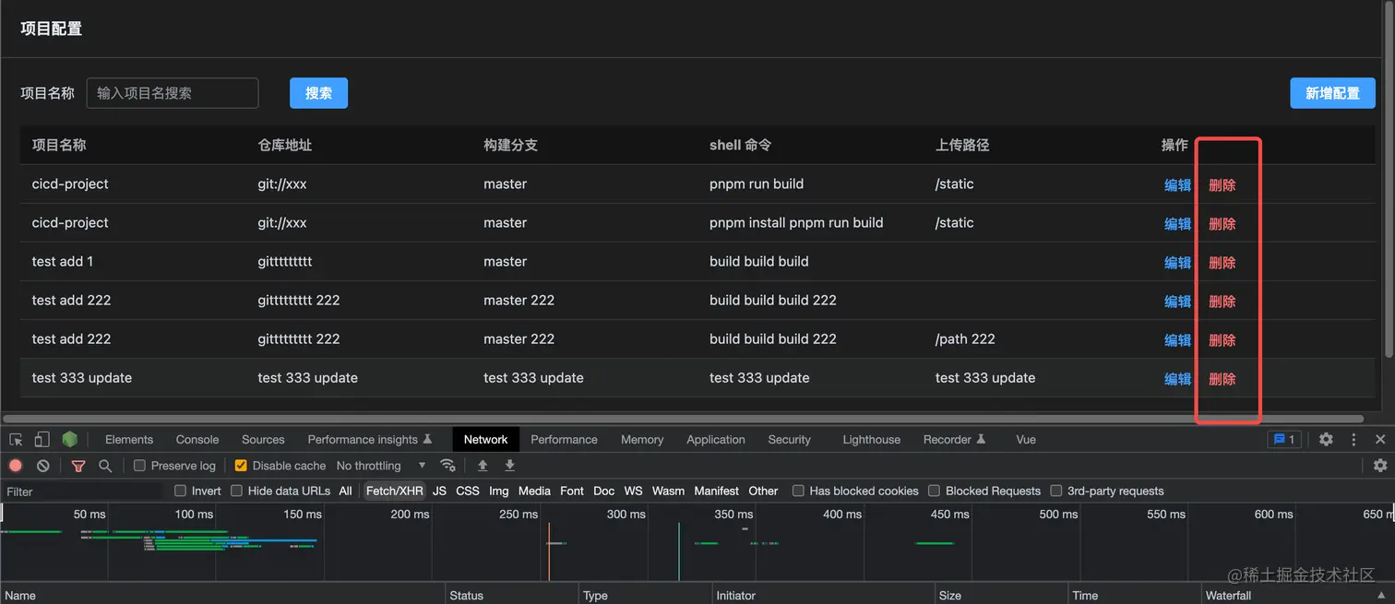Click the 350 ms timeline marker
1395x604 pixels.
[734, 515]
